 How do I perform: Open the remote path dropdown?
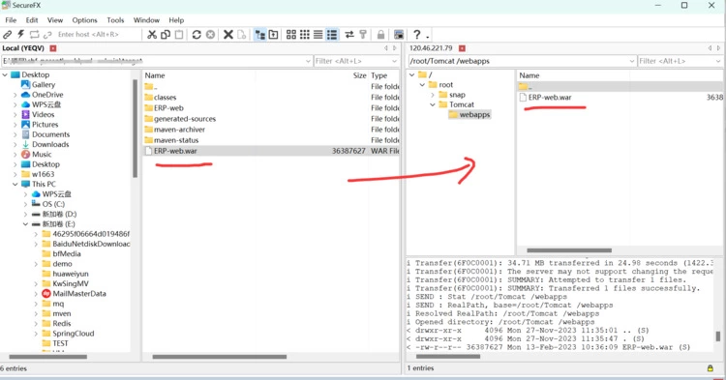pos(632,61)
